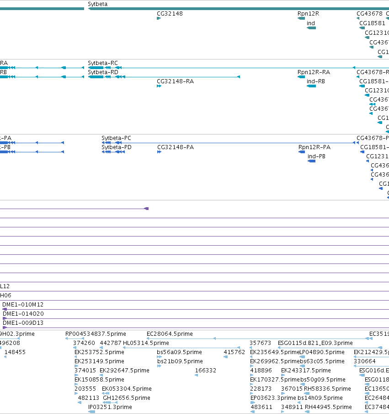This screenshot has height=414, width=389.
Task: Select the Sytbeta-RD transcript label
Action: tap(103, 72)
